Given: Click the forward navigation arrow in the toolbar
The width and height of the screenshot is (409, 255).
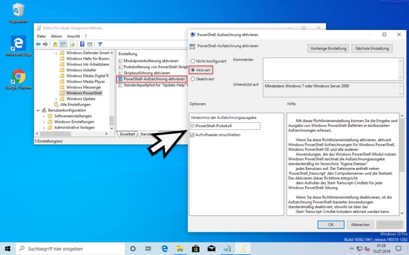Looking at the screenshot, I should click(x=45, y=44).
